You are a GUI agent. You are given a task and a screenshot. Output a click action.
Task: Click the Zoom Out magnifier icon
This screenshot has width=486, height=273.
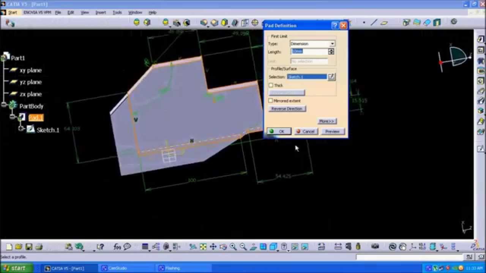[243, 247]
